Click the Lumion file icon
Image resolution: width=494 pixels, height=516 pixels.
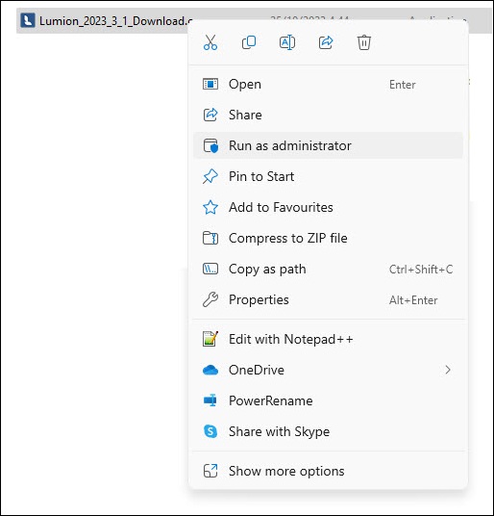pyautogui.click(x=28, y=20)
